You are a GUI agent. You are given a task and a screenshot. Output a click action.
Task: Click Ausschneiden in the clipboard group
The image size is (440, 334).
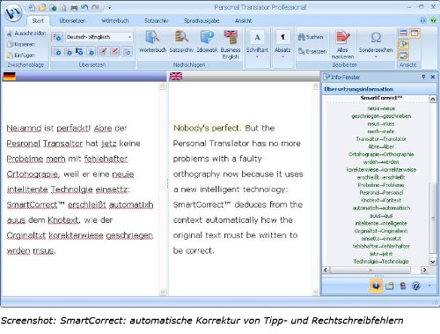[26, 33]
